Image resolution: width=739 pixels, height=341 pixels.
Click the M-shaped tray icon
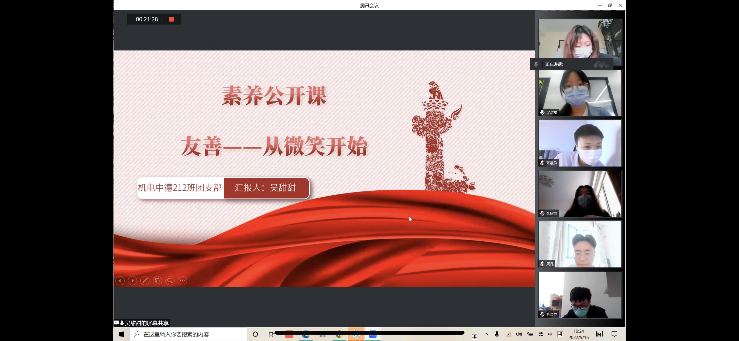pyautogui.click(x=599, y=334)
